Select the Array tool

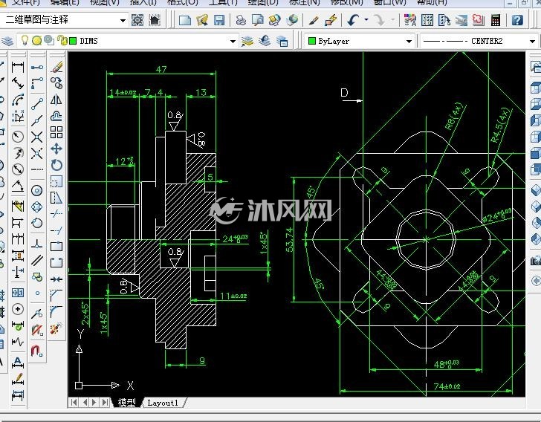(x=56, y=132)
